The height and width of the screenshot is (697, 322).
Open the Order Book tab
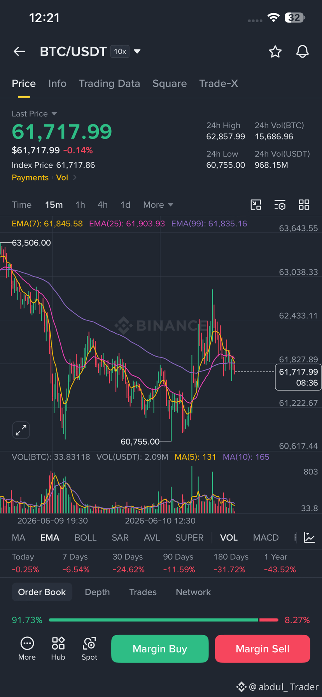click(x=42, y=592)
